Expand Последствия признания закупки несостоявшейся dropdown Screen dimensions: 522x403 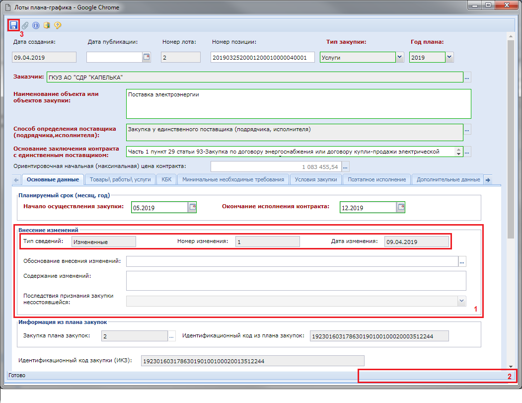click(461, 301)
